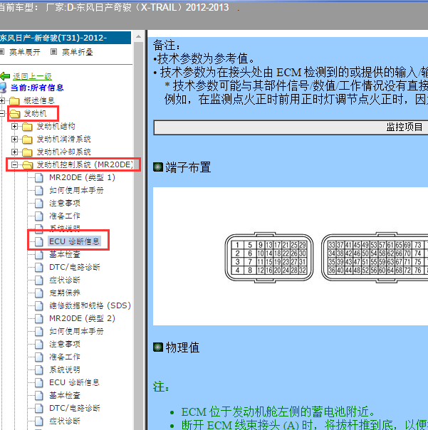The image size is (428, 430).
Task: Click page icon for 定期保养
Action: click(x=39, y=293)
